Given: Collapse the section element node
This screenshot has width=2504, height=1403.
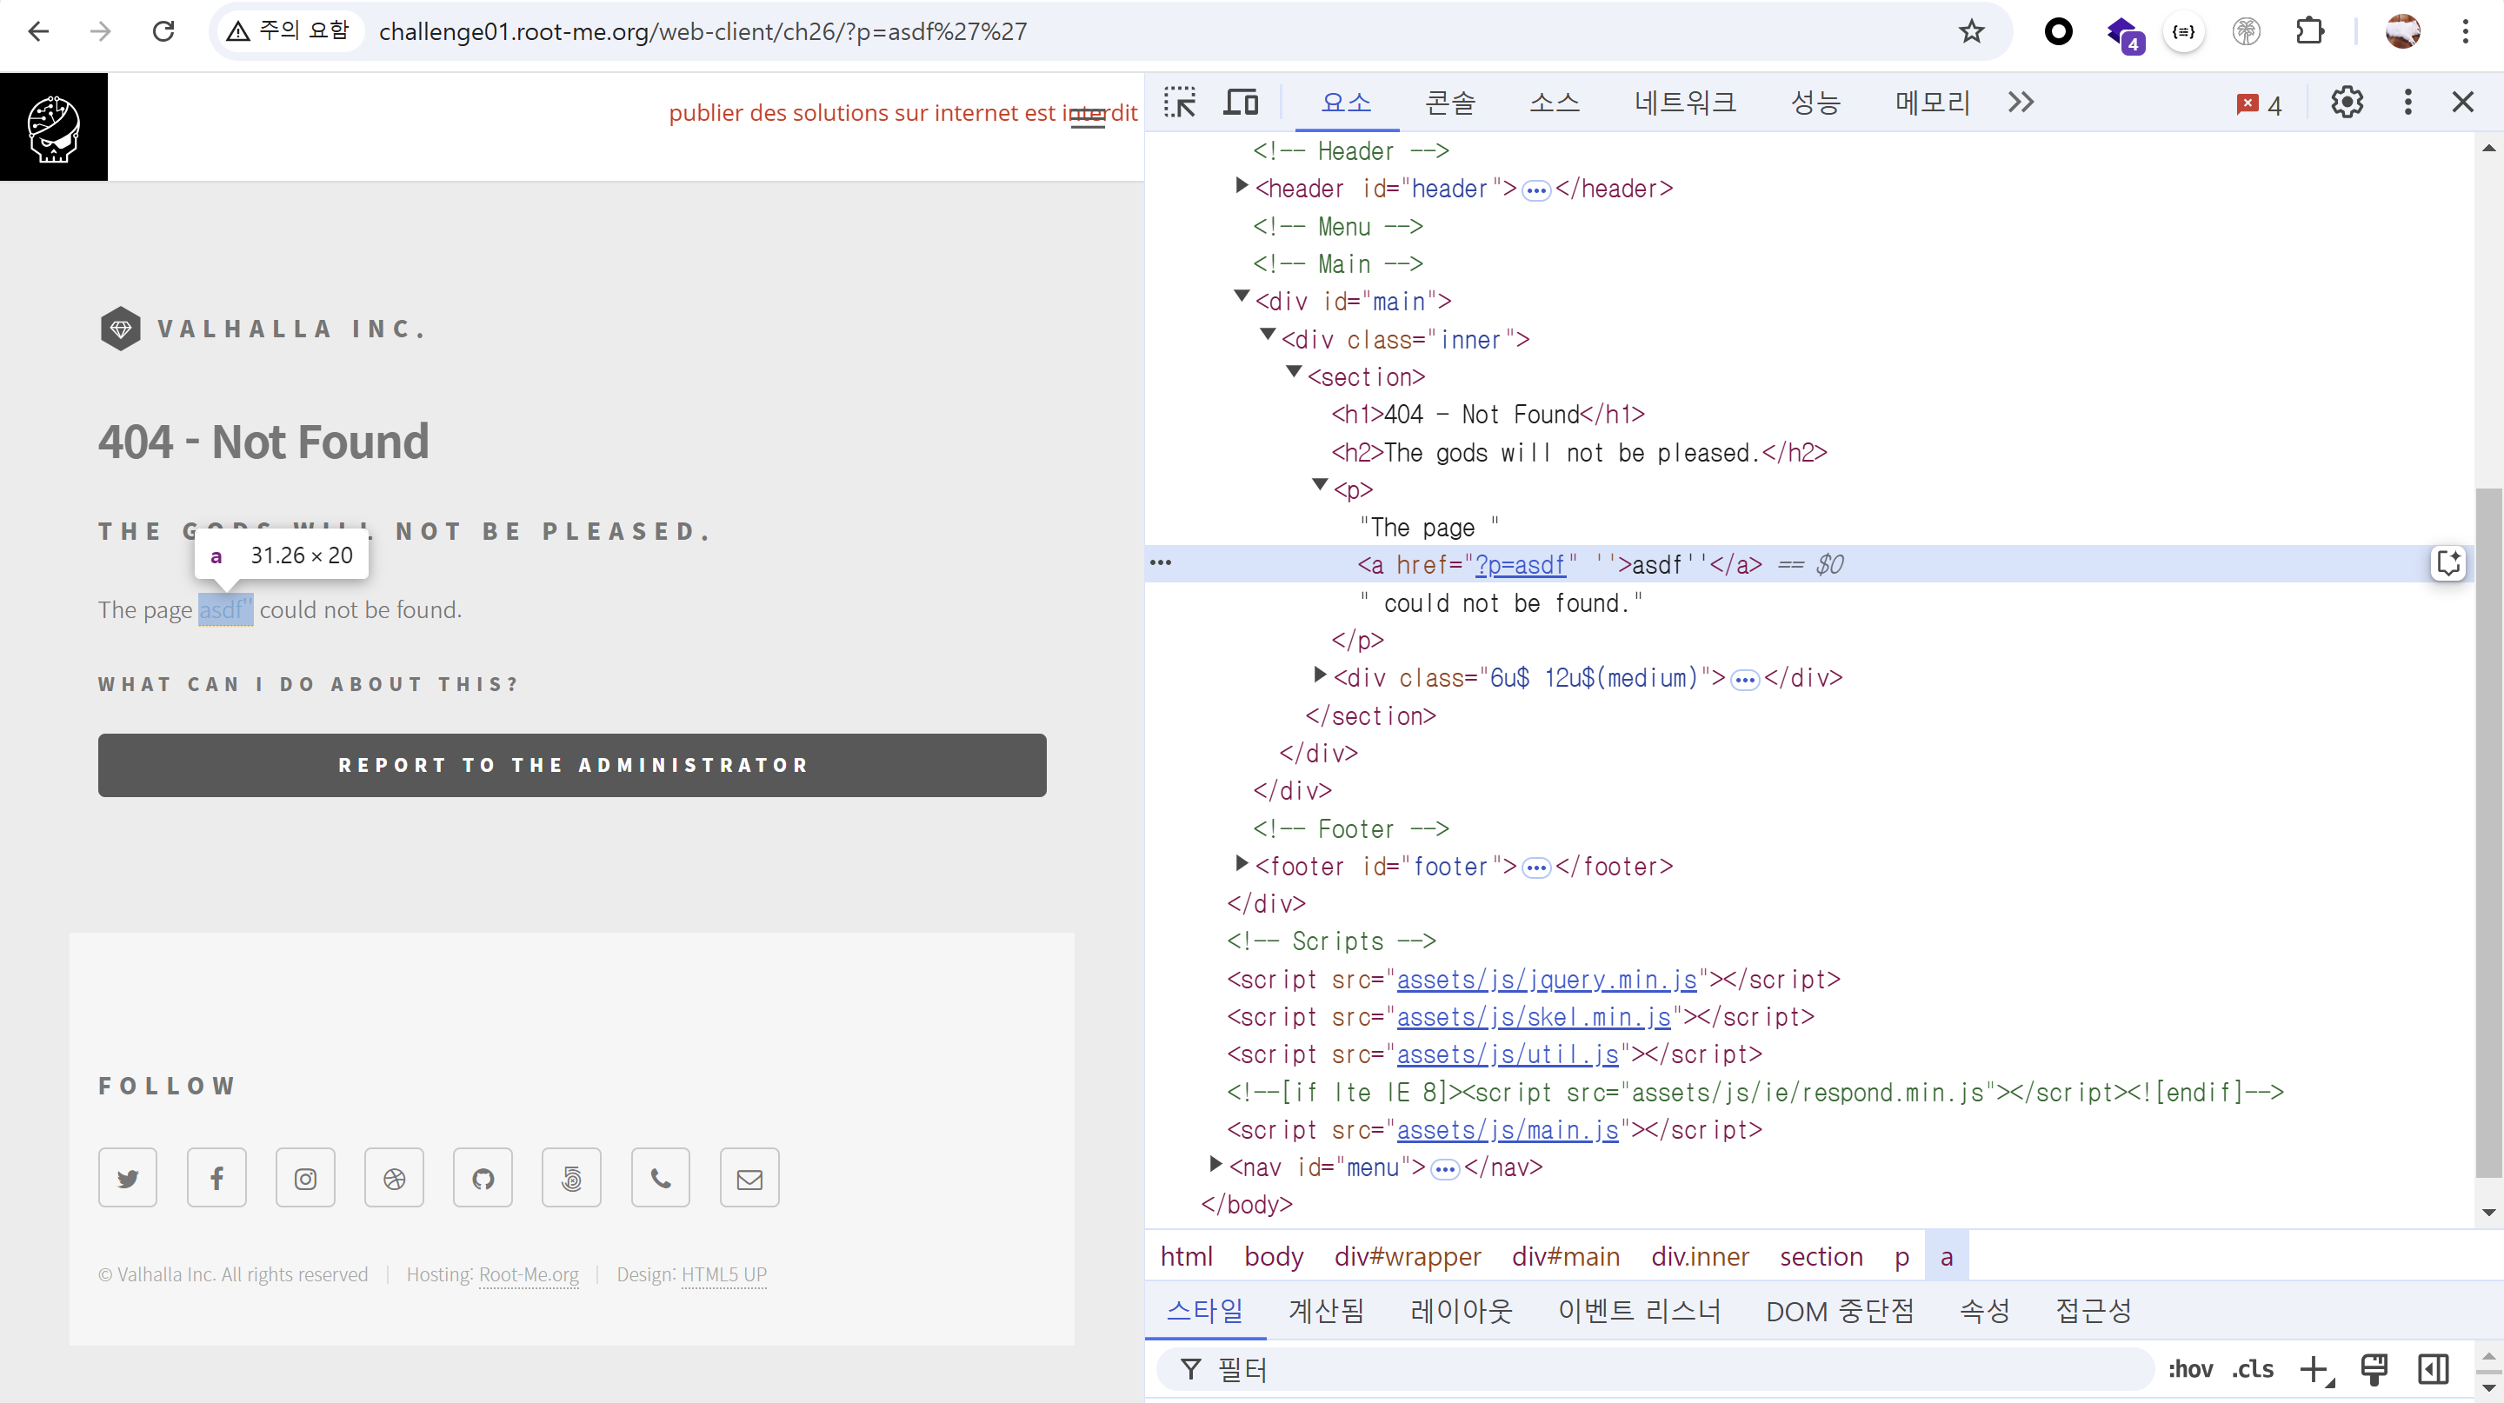Looking at the screenshot, I should coord(1294,373).
